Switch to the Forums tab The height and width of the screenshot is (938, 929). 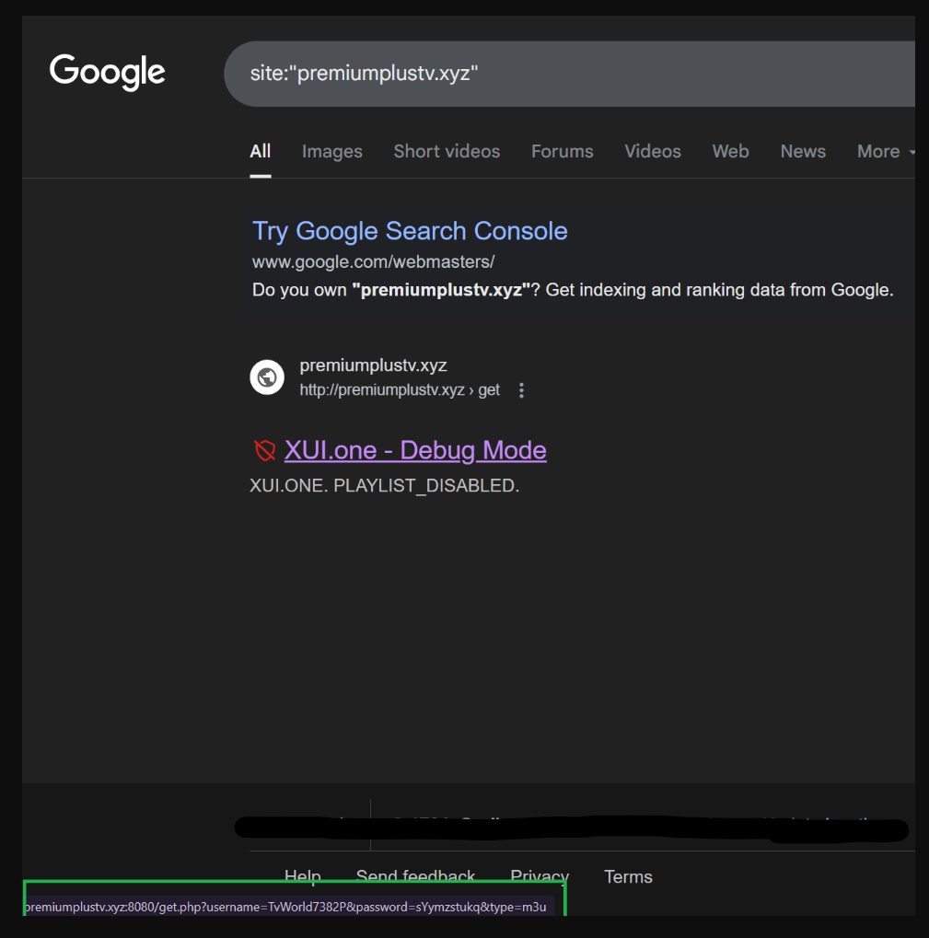pos(563,151)
